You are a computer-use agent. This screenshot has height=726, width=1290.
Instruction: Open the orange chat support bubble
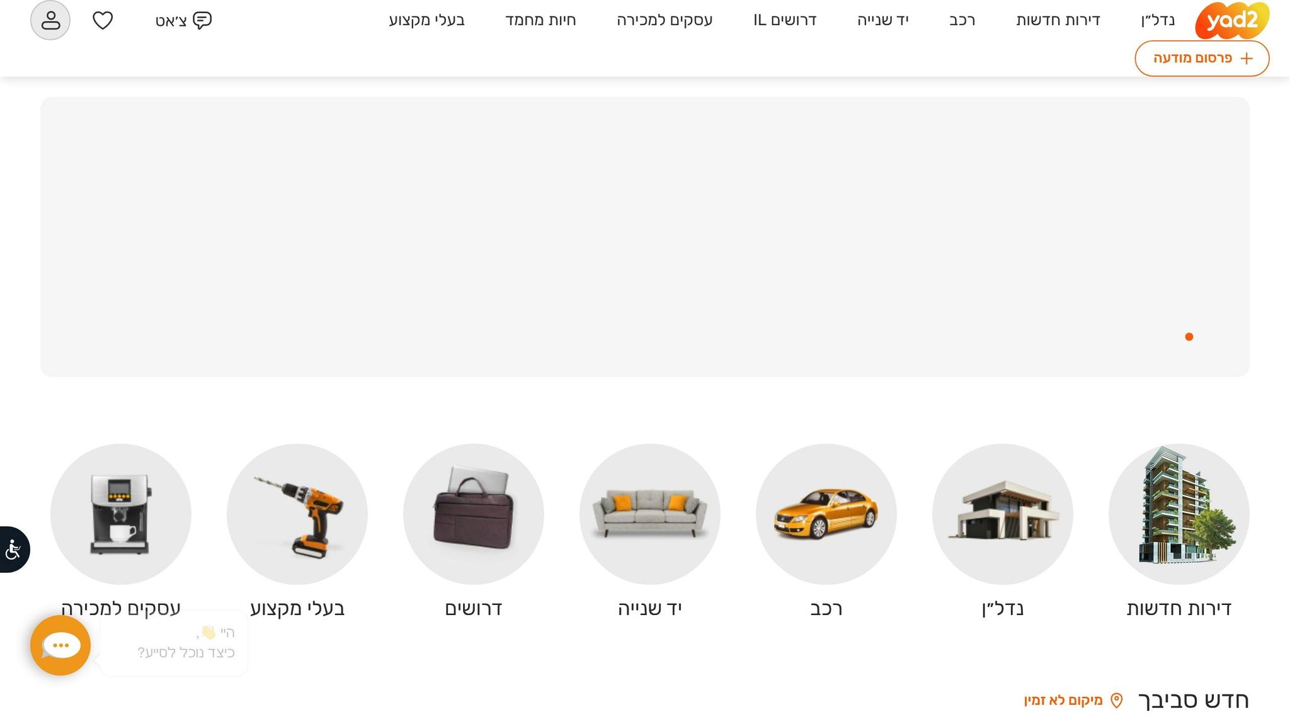(x=60, y=645)
